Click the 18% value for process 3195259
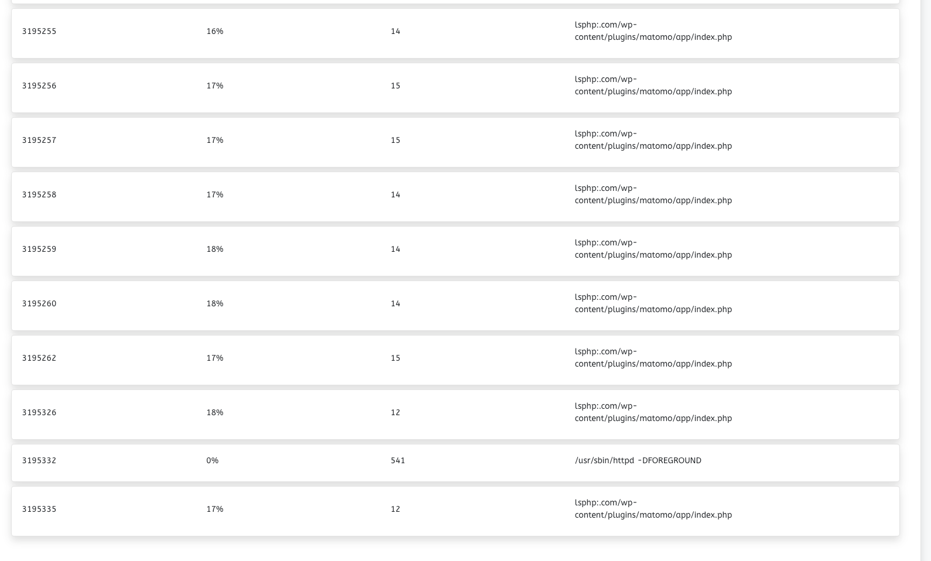This screenshot has width=931, height=561. pos(214,249)
